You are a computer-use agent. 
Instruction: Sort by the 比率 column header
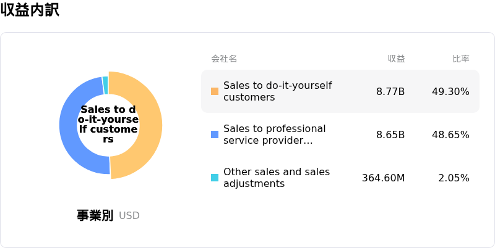[461, 59]
